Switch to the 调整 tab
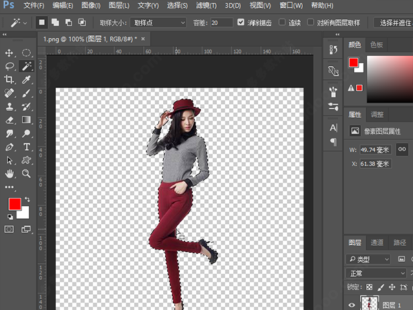413x310 pixels. 377,114
